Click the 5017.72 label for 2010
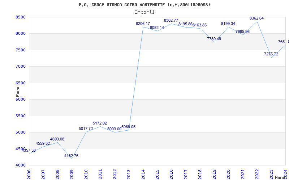This screenshot has width=289, height=181. 86,129
